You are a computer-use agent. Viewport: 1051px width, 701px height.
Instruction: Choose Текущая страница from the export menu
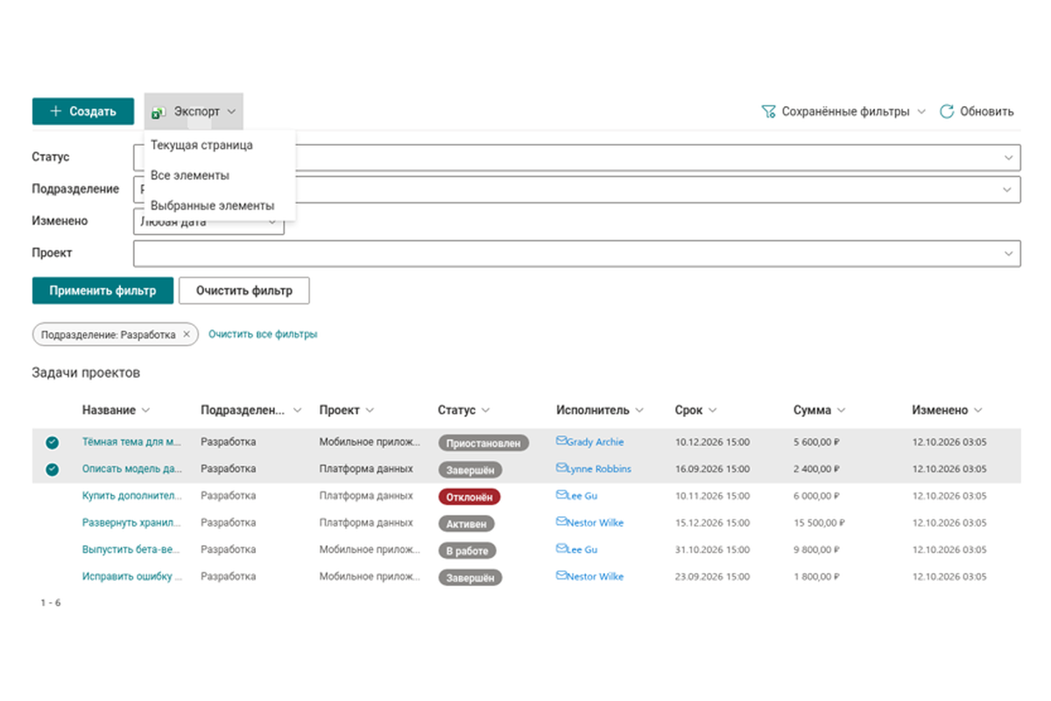[220, 145]
